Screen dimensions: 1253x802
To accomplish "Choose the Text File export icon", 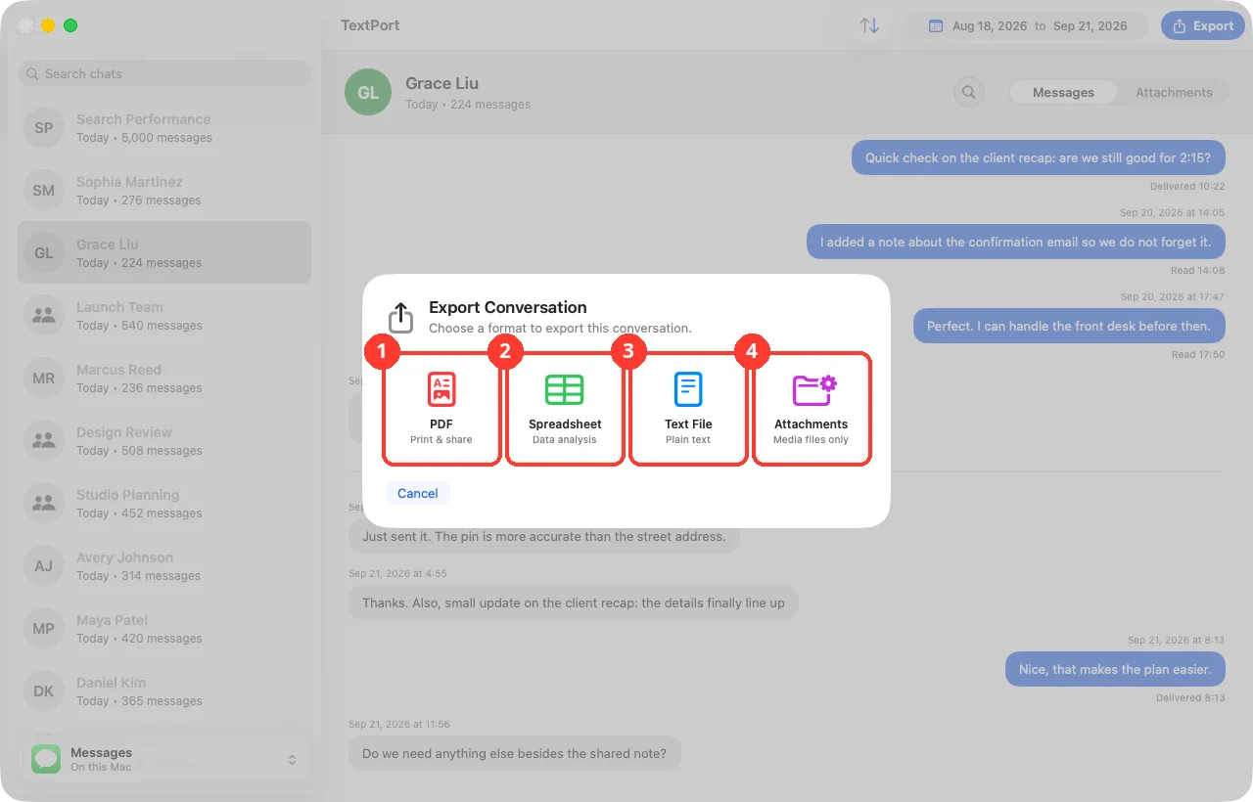I will click(688, 389).
